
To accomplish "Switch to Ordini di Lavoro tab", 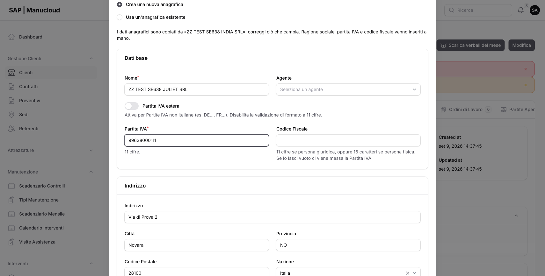I will (466, 110).
